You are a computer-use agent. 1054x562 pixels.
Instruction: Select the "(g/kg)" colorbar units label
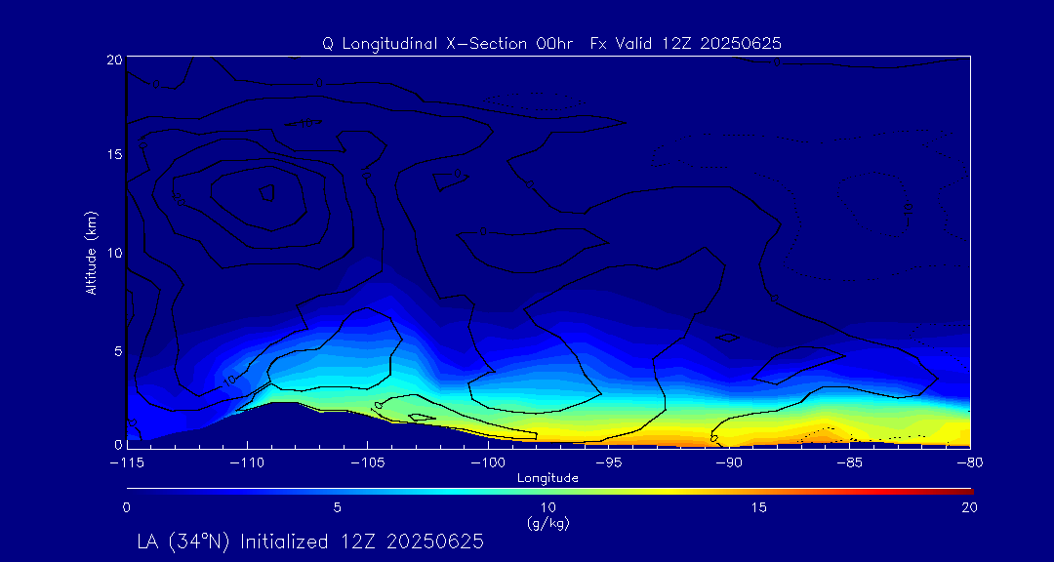(x=549, y=522)
